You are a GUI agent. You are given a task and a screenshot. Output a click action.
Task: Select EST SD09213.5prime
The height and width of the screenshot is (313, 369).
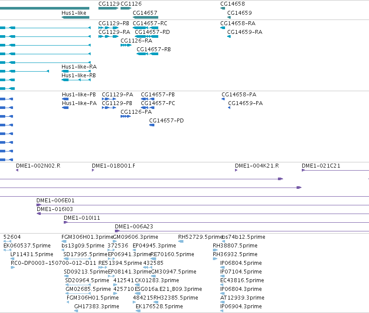tap(86, 272)
